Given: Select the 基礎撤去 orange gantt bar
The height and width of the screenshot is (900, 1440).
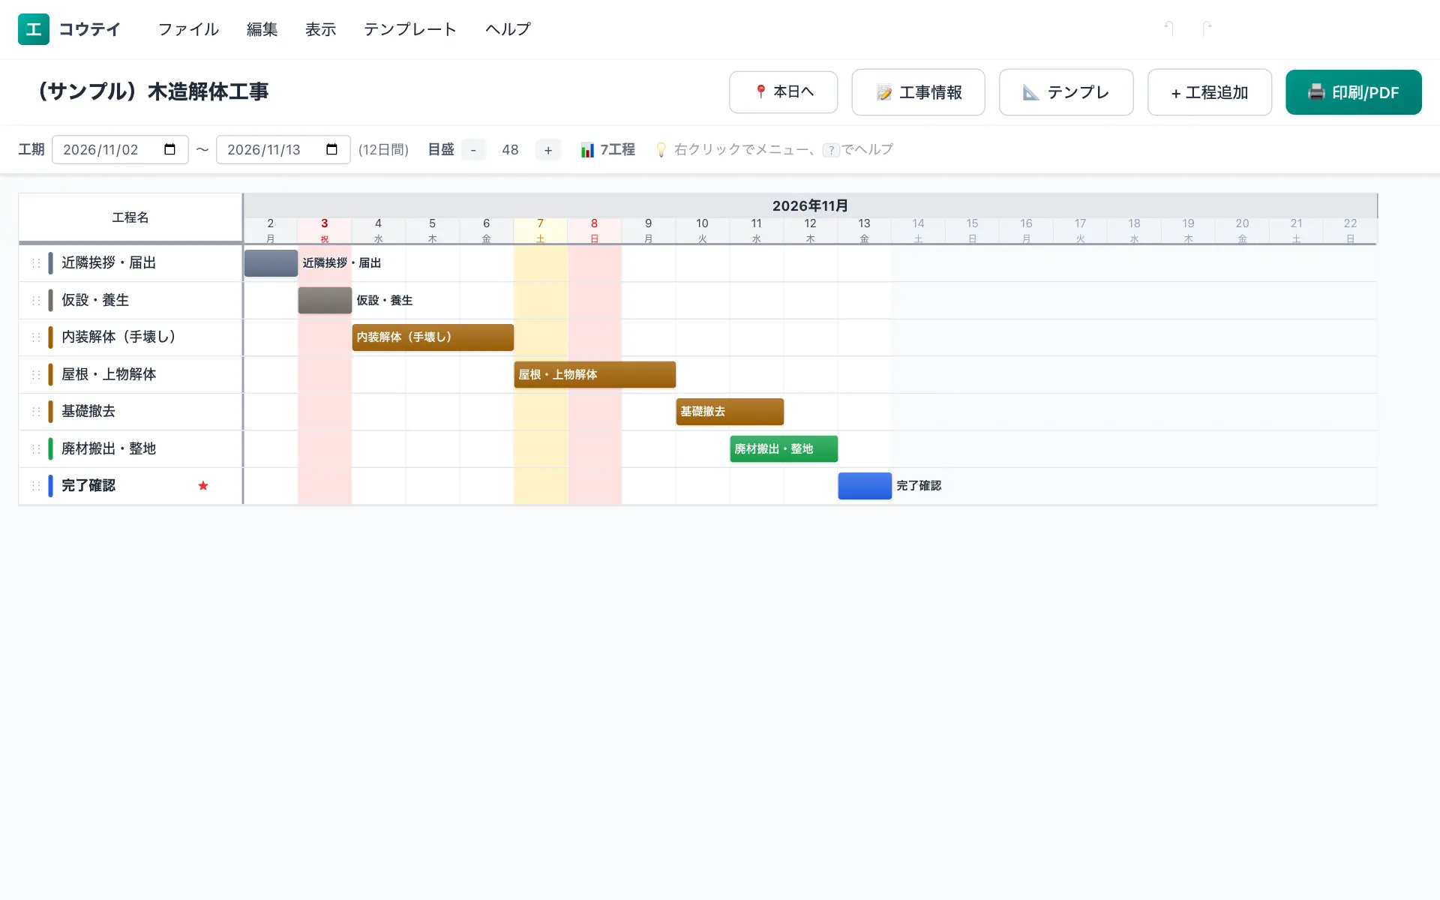Looking at the screenshot, I should coord(730,412).
